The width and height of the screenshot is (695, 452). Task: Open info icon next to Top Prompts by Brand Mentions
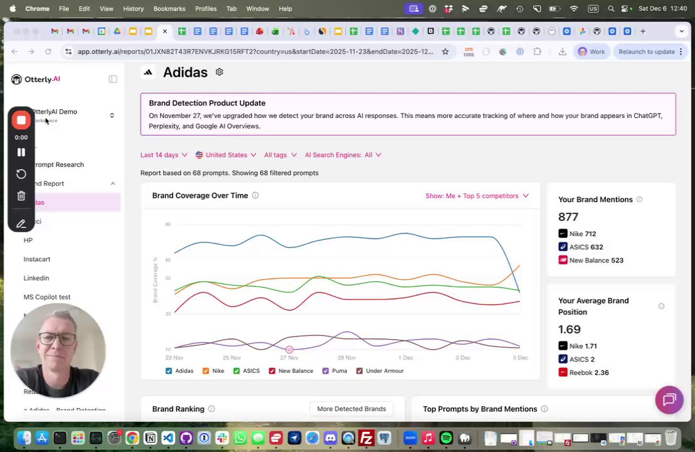coord(544,409)
